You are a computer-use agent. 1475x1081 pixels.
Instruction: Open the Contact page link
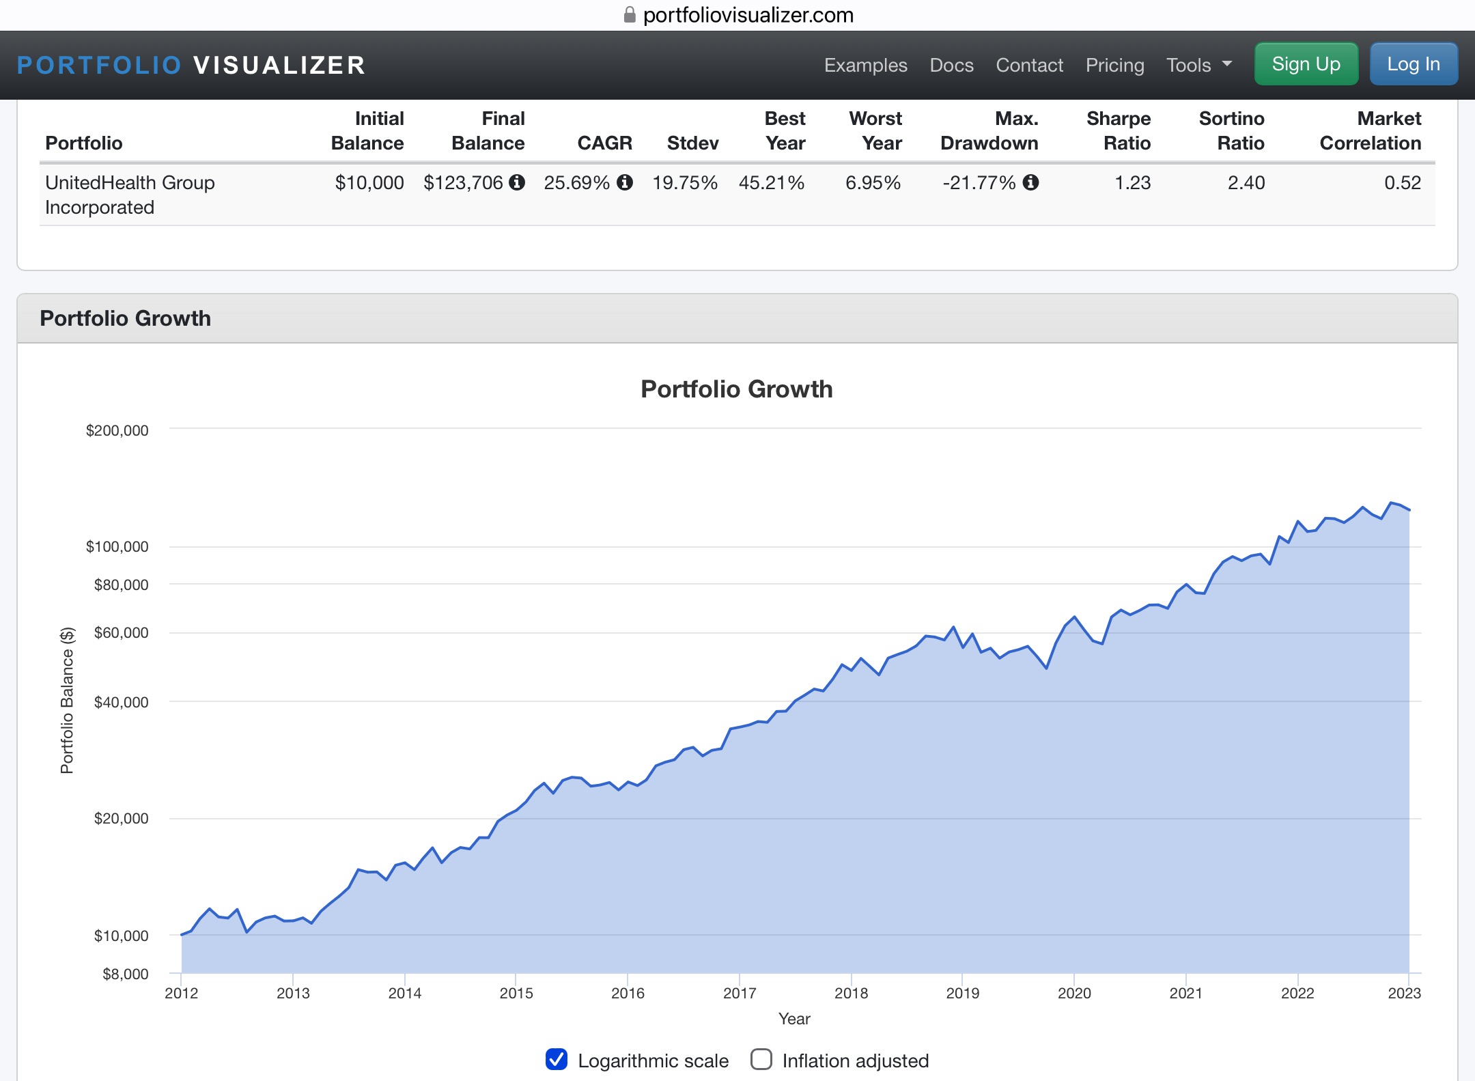click(1029, 65)
